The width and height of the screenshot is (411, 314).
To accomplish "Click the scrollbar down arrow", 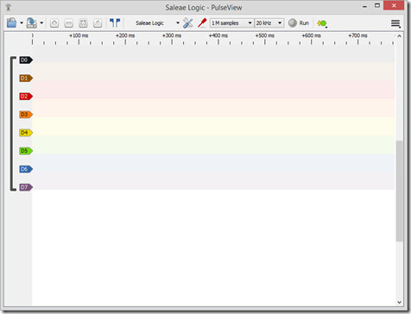I will [x=399, y=302].
